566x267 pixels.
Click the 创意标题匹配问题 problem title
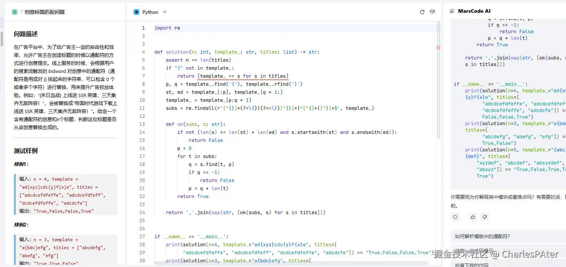click(x=45, y=12)
